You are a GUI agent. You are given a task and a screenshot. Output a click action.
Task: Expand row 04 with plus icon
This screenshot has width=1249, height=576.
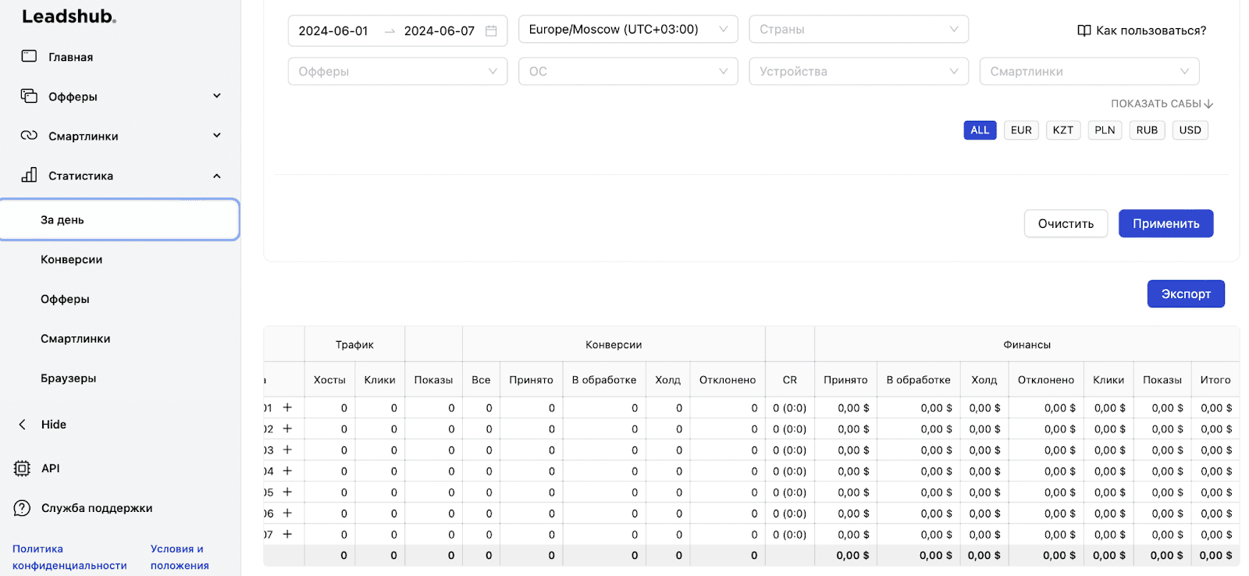point(287,471)
